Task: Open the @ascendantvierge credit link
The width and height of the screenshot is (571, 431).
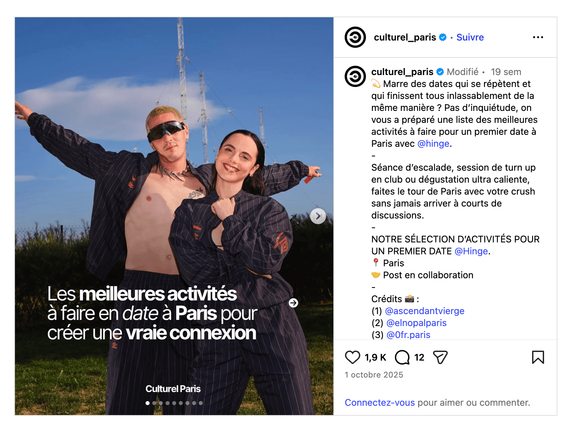Action: (x=424, y=311)
